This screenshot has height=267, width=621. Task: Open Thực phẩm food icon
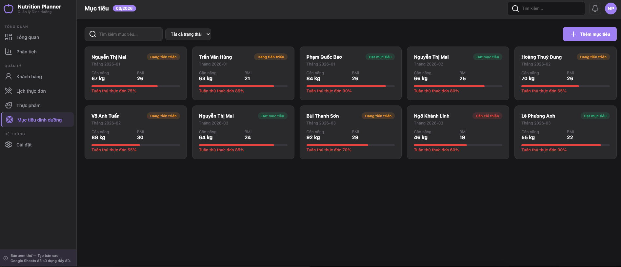[9, 105]
